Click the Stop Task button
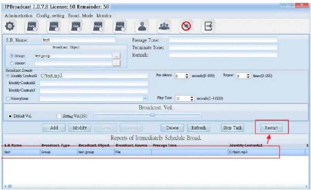Screen dimensions: 311x190 point(233,128)
